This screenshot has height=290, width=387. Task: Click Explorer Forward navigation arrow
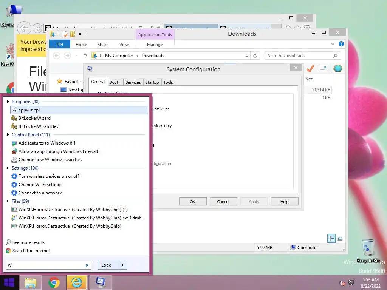click(x=67, y=56)
